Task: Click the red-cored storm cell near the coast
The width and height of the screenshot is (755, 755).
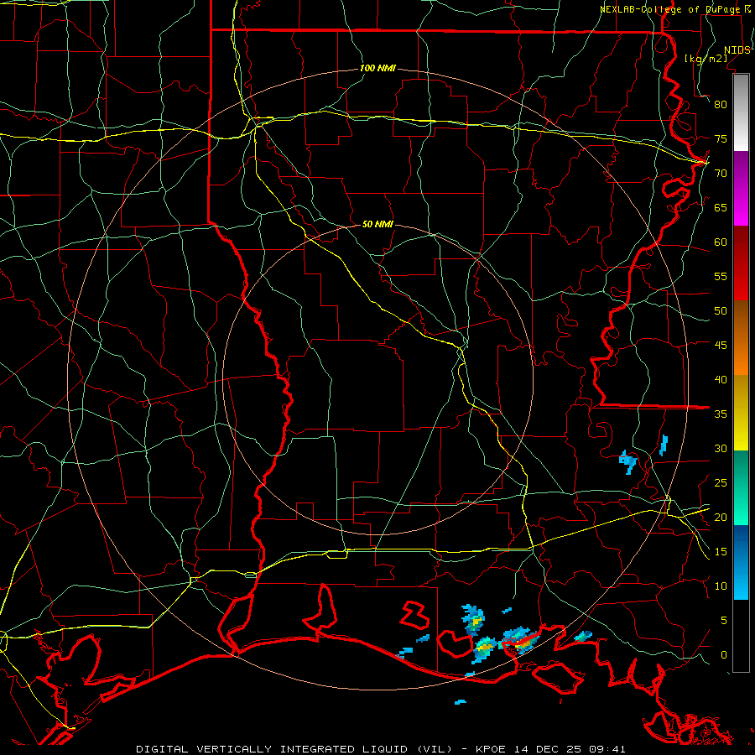Action: 523,640
